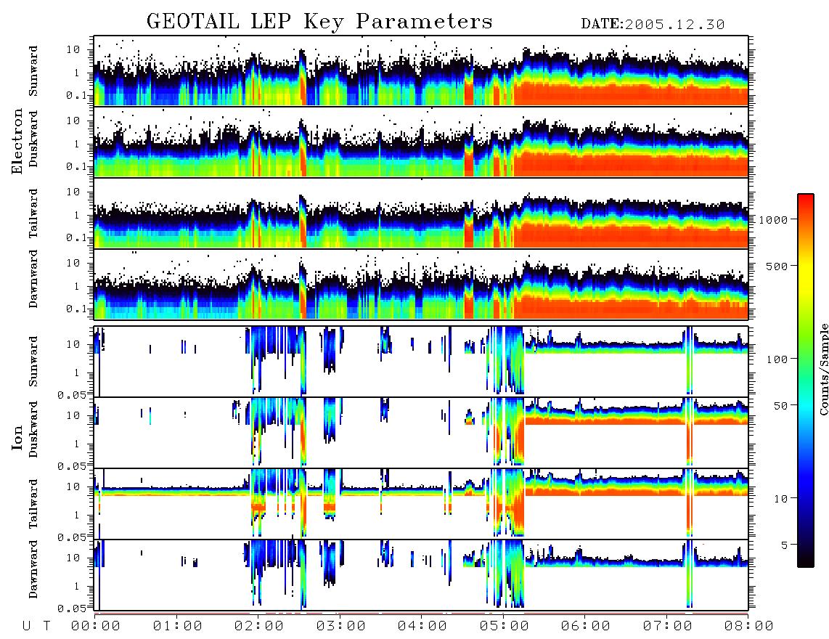Click the title 'GEOTAIL LEP Key Parameters'
This screenshot has width=829, height=639.
(319, 22)
